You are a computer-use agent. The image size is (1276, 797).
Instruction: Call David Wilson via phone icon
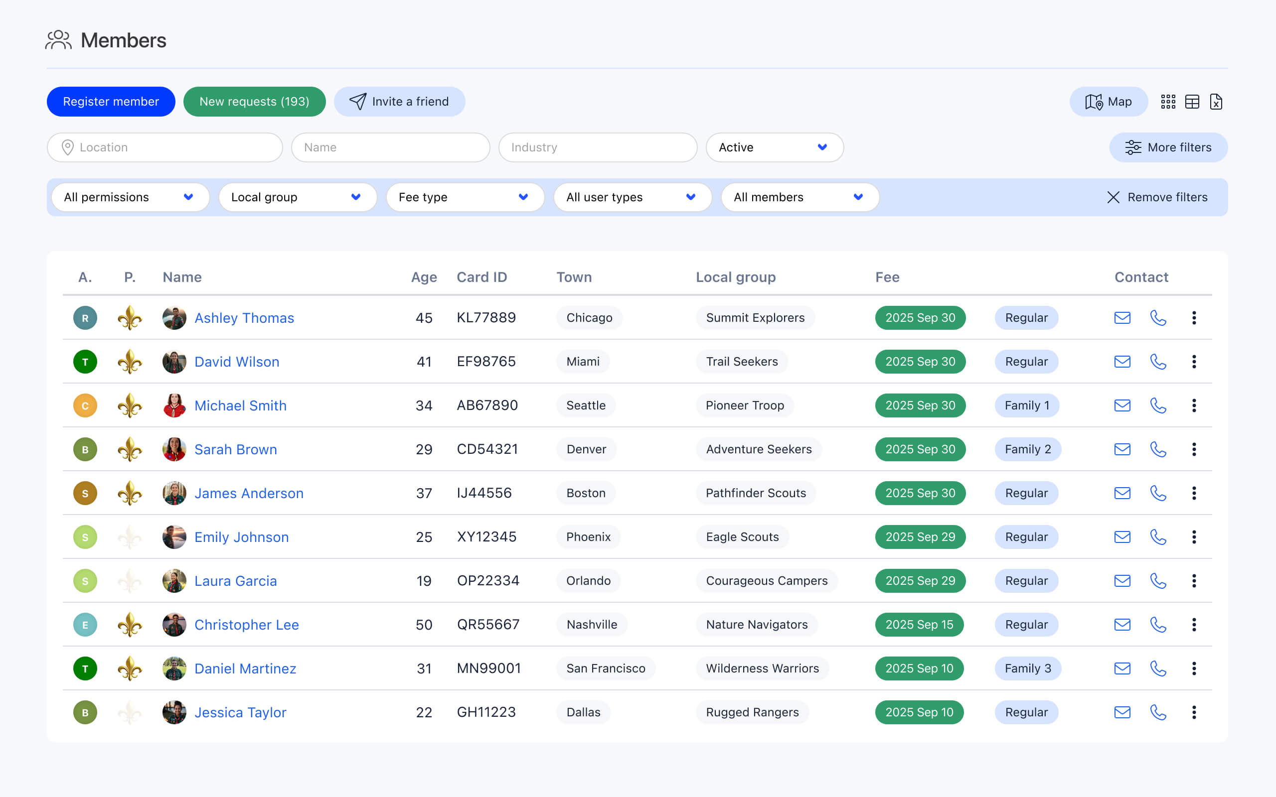tap(1158, 362)
